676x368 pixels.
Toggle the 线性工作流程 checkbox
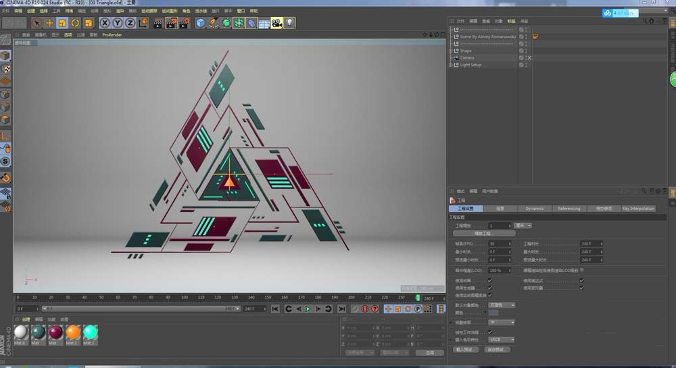[489, 332]
